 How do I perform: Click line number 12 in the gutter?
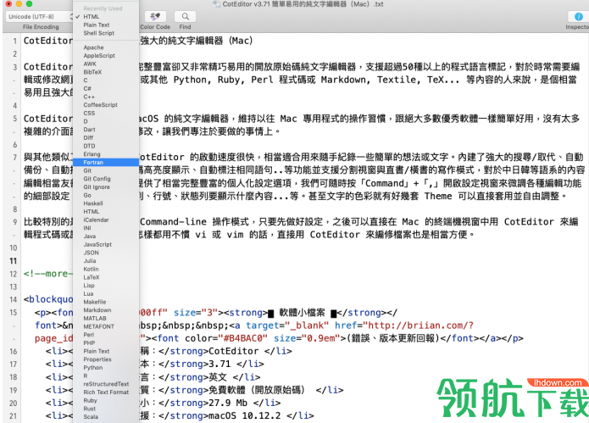point(14,274)
